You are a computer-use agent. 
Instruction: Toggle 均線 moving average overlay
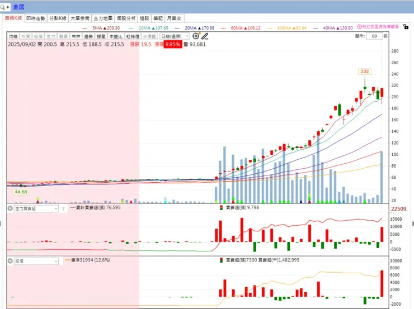[x=13, y=36]
